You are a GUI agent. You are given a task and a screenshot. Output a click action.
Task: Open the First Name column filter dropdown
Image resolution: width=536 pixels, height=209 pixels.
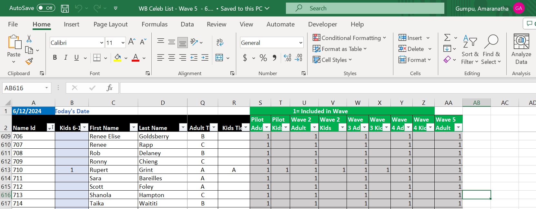[x=134, y=127]
